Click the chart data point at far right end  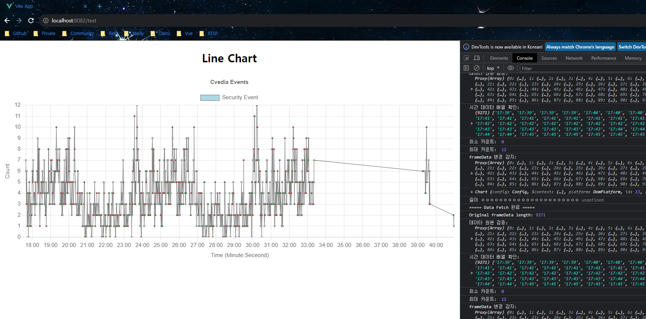[454, 226]
